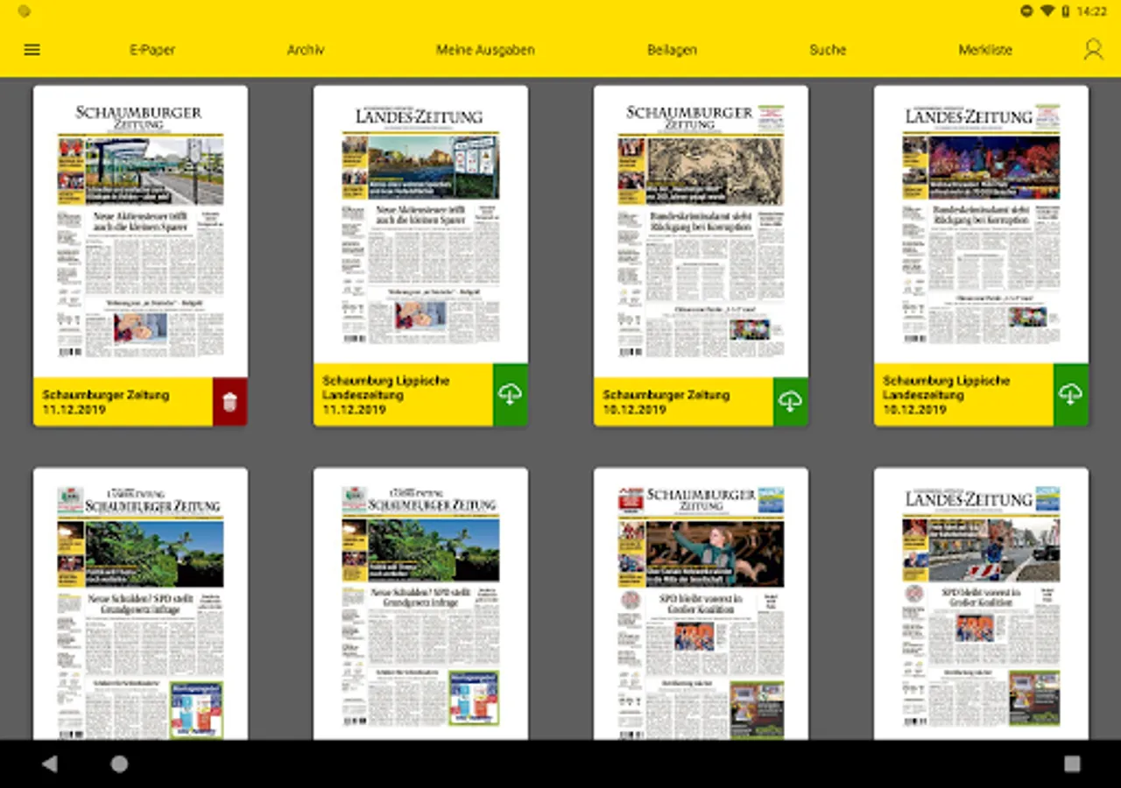1121x788 pixels.
Task: Open the Beilagen tab
Action: [672, 50]
